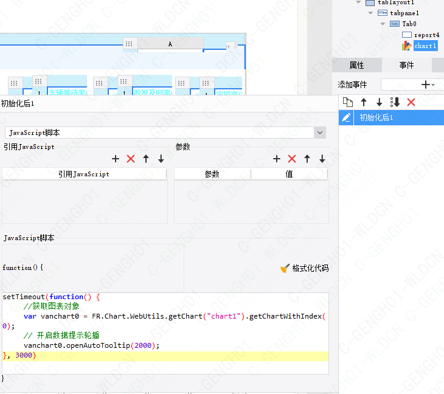Image resolution: width=444 pixels, height=394 pixels.
Task: Open the 添加事件 plus dropdown
Action: 428,85
